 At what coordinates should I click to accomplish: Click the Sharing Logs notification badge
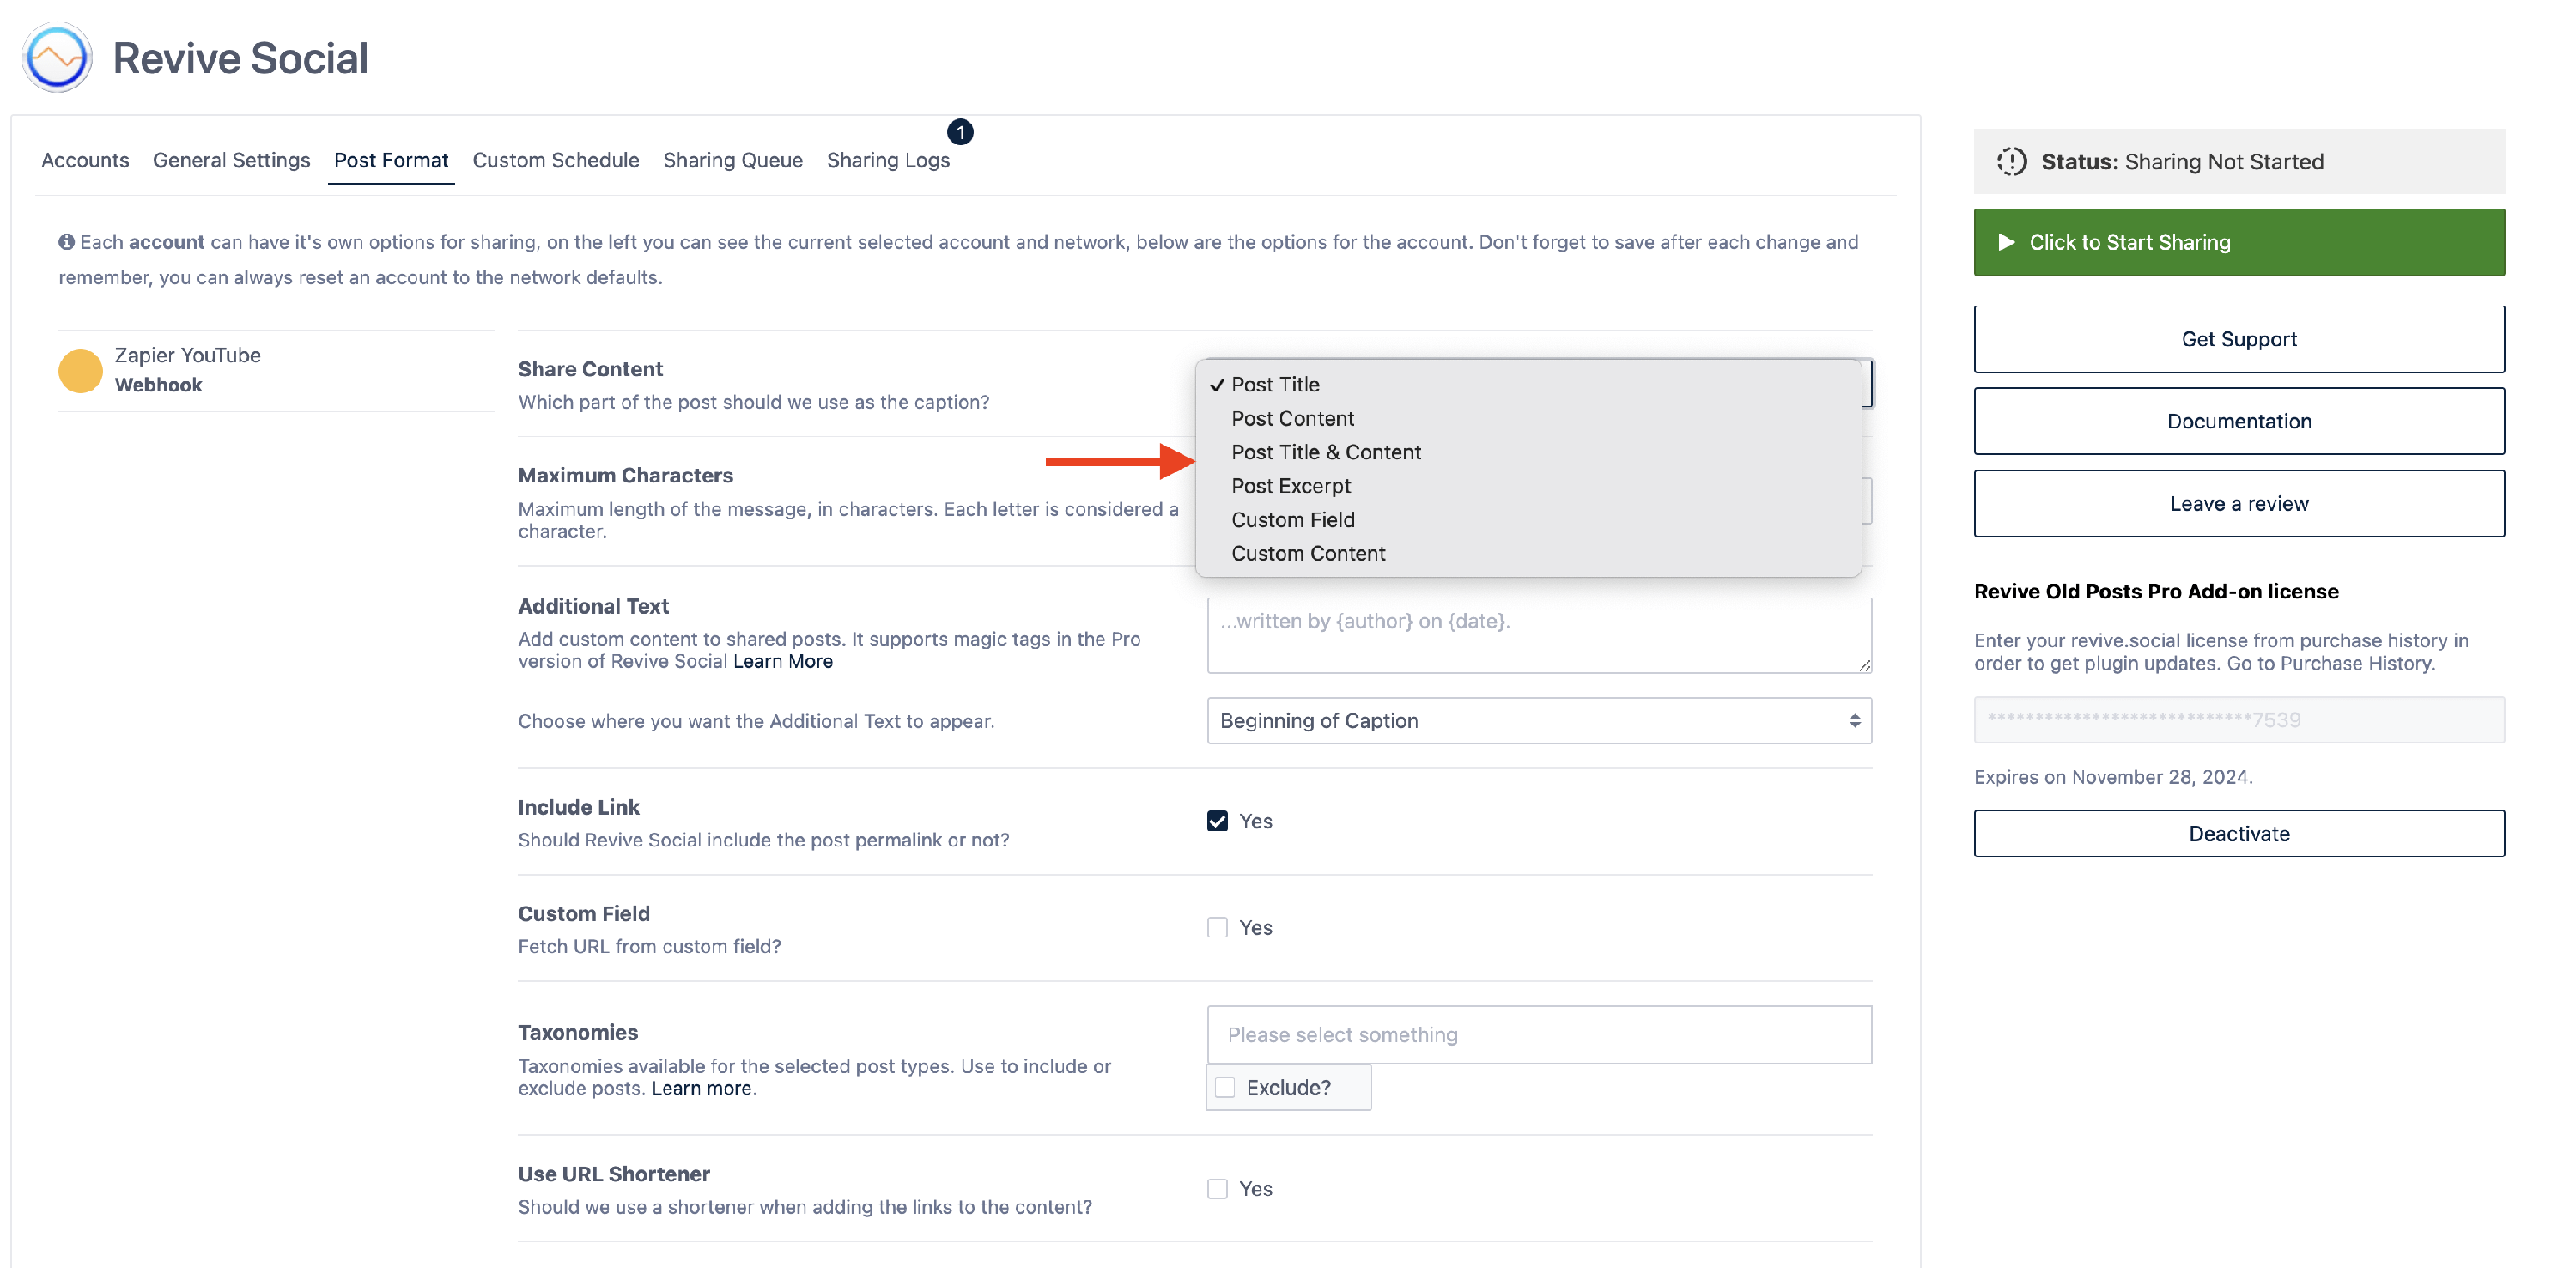click(959, 132)
